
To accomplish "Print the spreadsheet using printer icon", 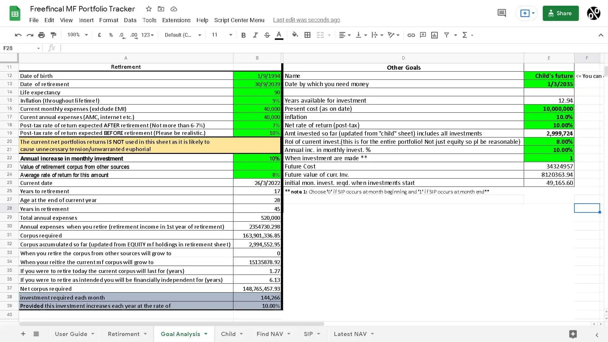I will click(41, 35).
